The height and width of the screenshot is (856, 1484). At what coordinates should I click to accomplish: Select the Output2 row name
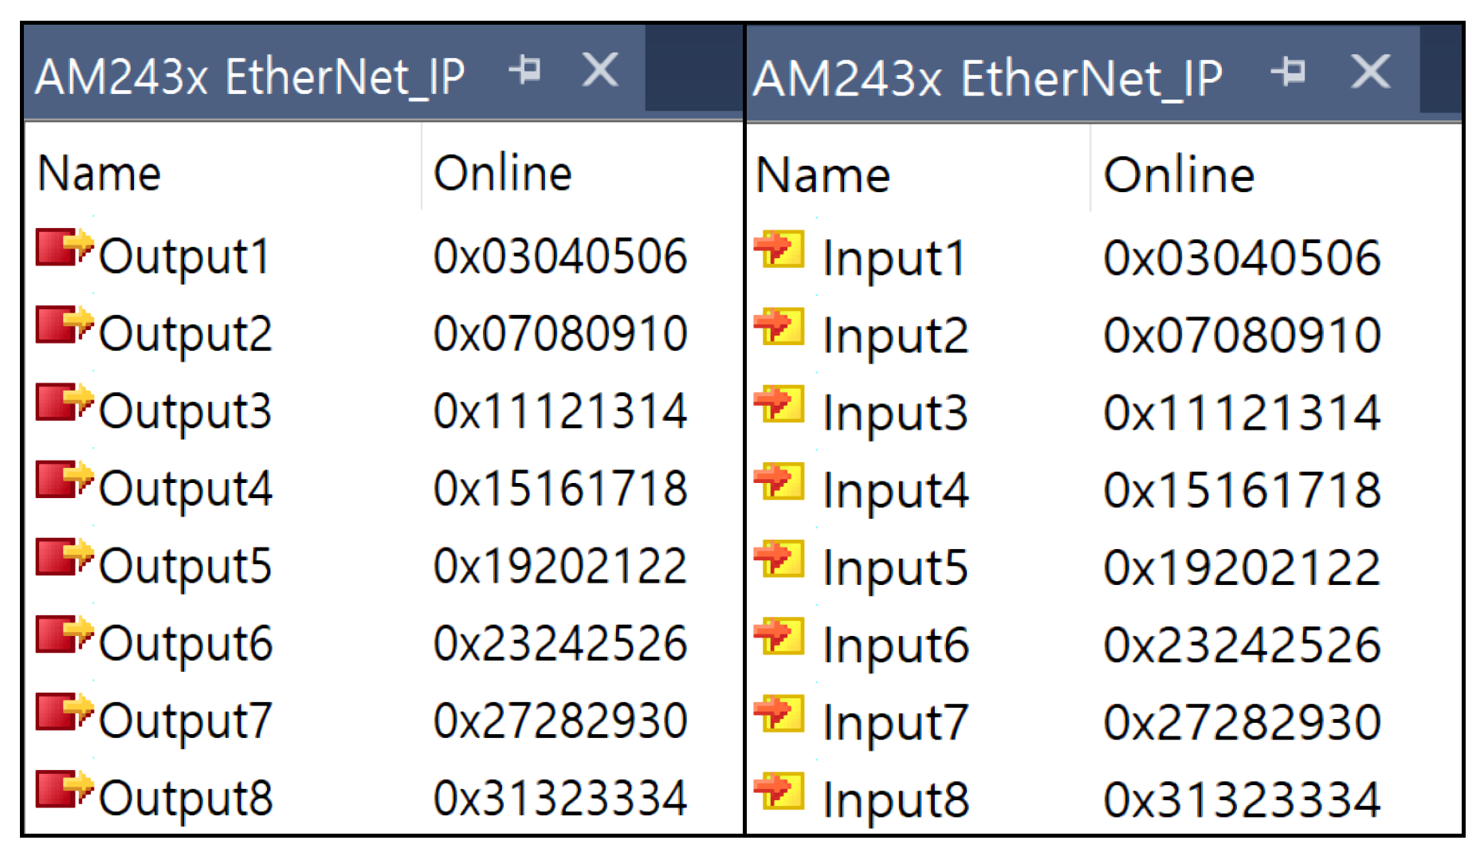pos(185,334)
